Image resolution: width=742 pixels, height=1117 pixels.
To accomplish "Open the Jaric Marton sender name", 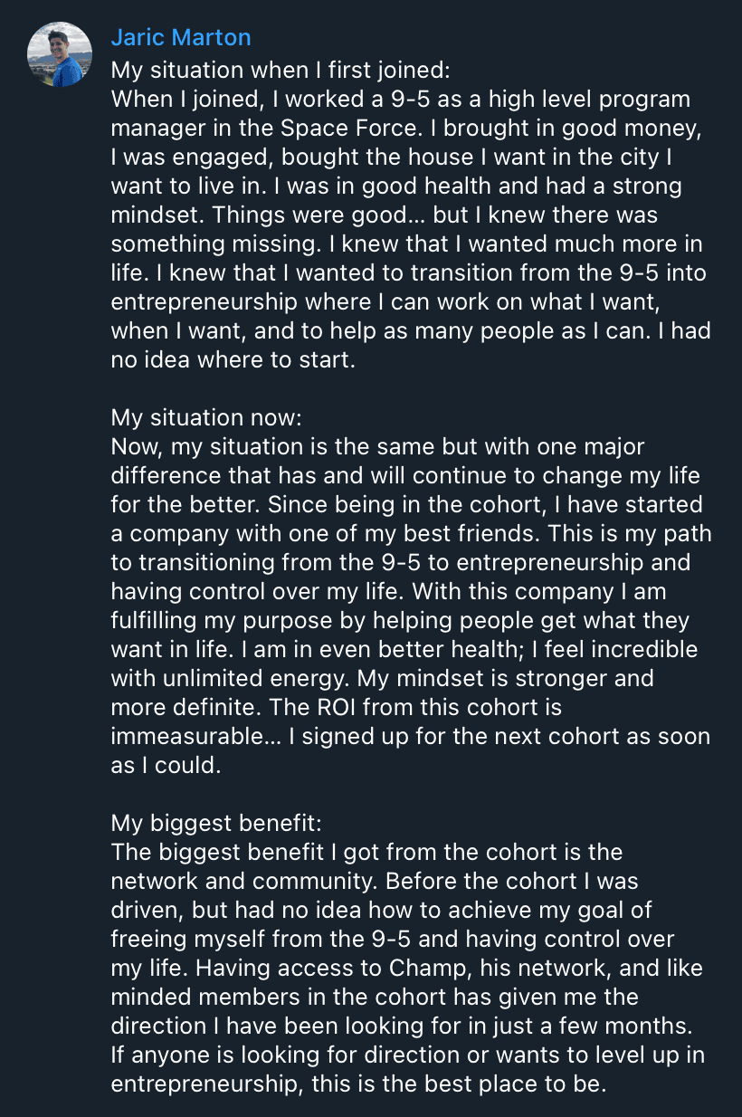I will [180, 37].
